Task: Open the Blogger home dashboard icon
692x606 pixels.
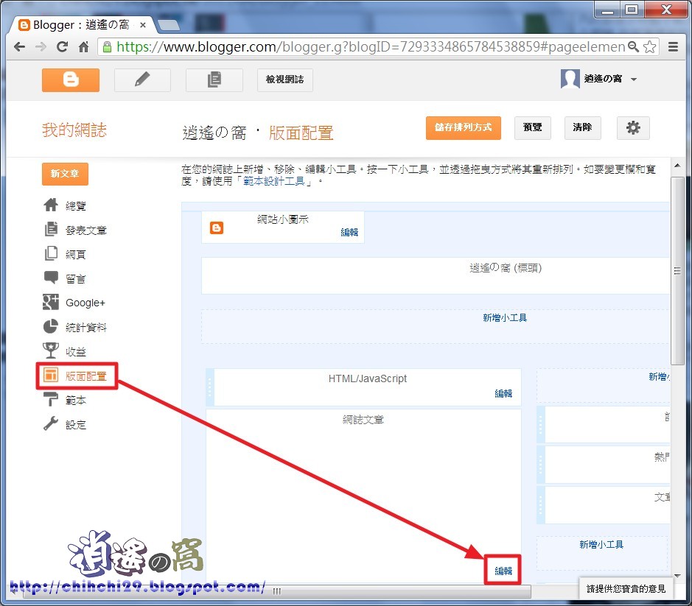Action: tap(71, 79)
